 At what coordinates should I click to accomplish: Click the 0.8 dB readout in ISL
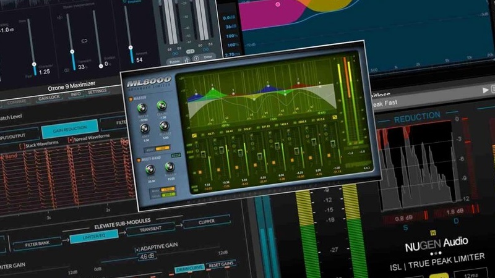click(x=403, y=218)
